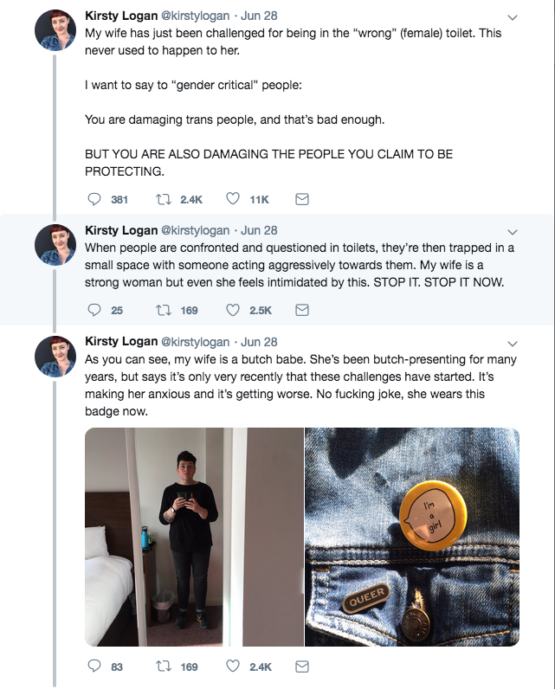Open the mirror selfie photo

[x=194, y=537]
